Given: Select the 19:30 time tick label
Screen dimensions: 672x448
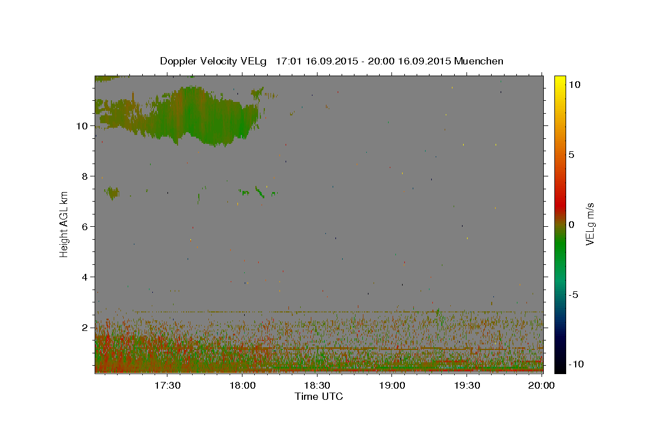Looking at the screenshot, I should 466,385.
